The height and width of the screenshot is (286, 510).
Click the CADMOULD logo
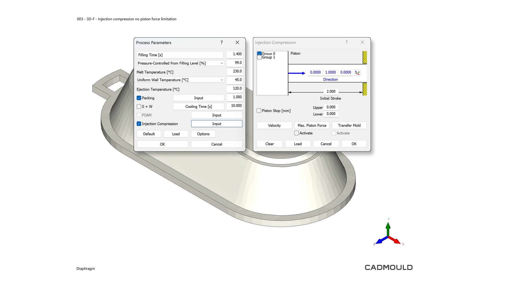point(388,267)
